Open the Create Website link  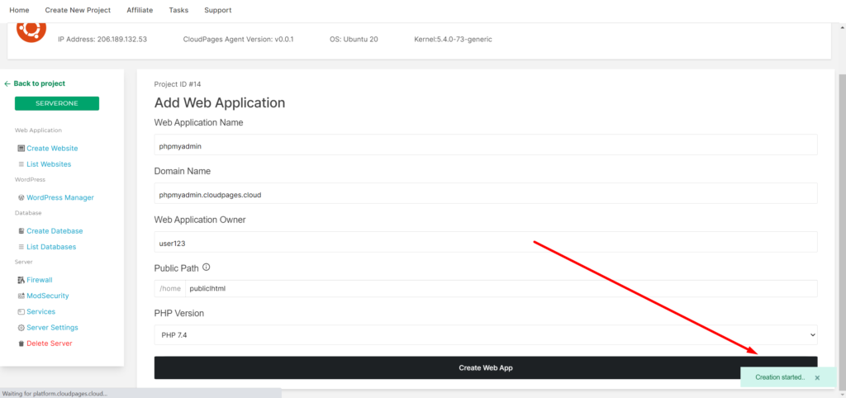pos(52,149)
